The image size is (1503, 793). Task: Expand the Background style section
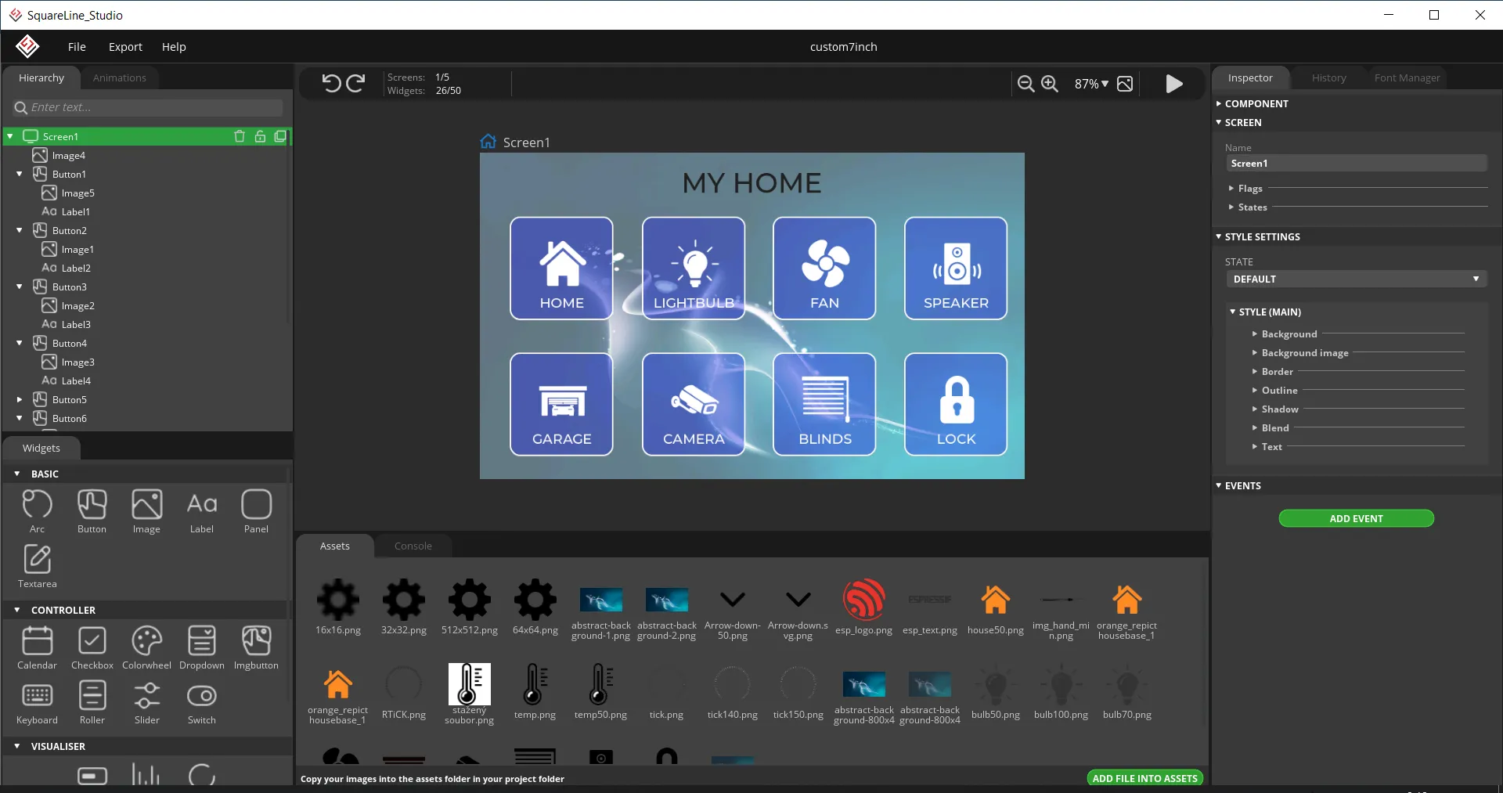tap(1289, 334)
